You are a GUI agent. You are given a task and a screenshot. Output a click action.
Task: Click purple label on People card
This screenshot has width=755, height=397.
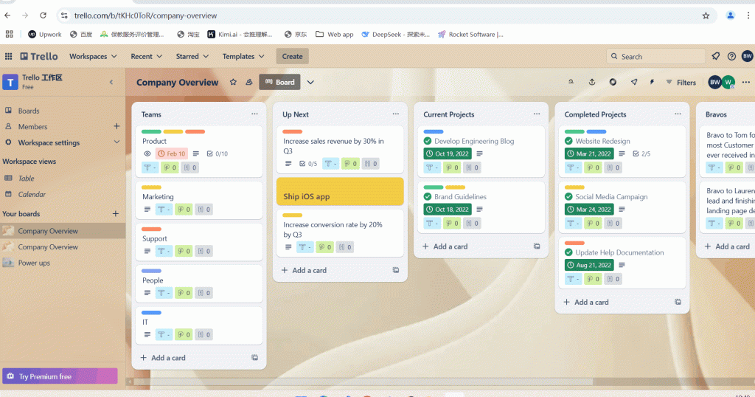click(151, 271)
